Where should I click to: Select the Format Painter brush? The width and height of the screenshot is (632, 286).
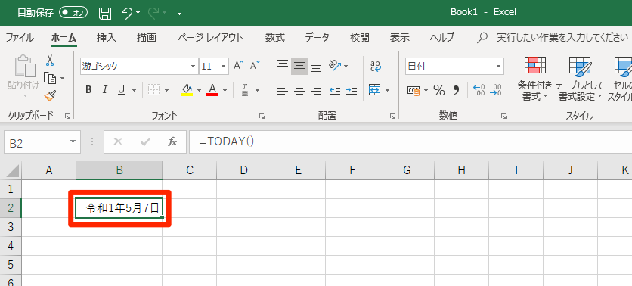(50, 95)
